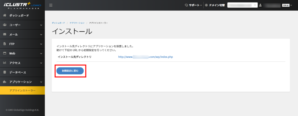Open the 契約者 account dropdown
This screenshot has width=298, height=116.
click(287, 5)
